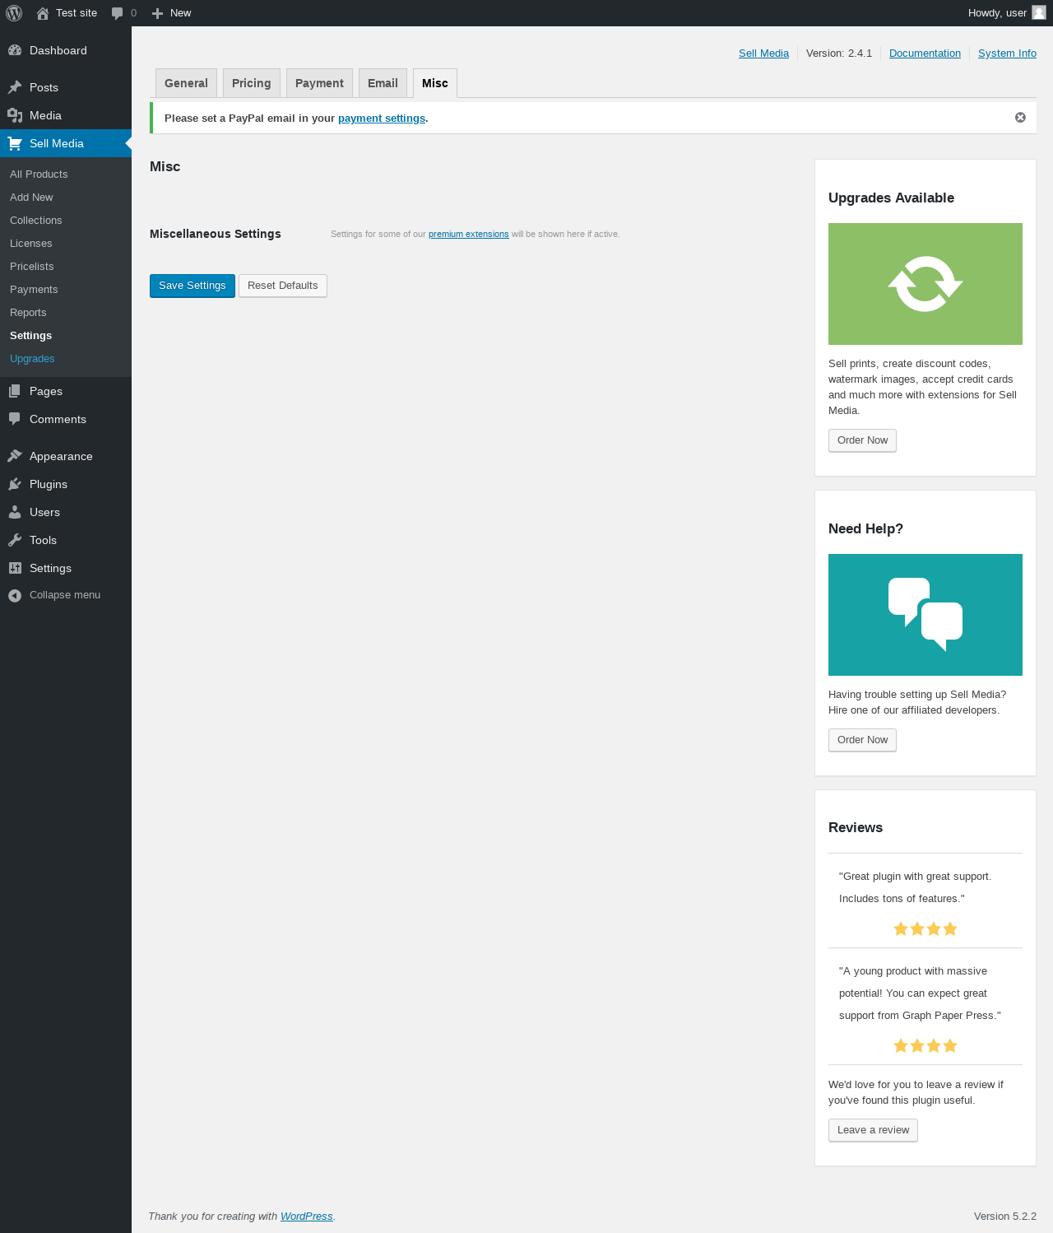
Task: Open the Documentation link
Action: [x=925, y=54]
